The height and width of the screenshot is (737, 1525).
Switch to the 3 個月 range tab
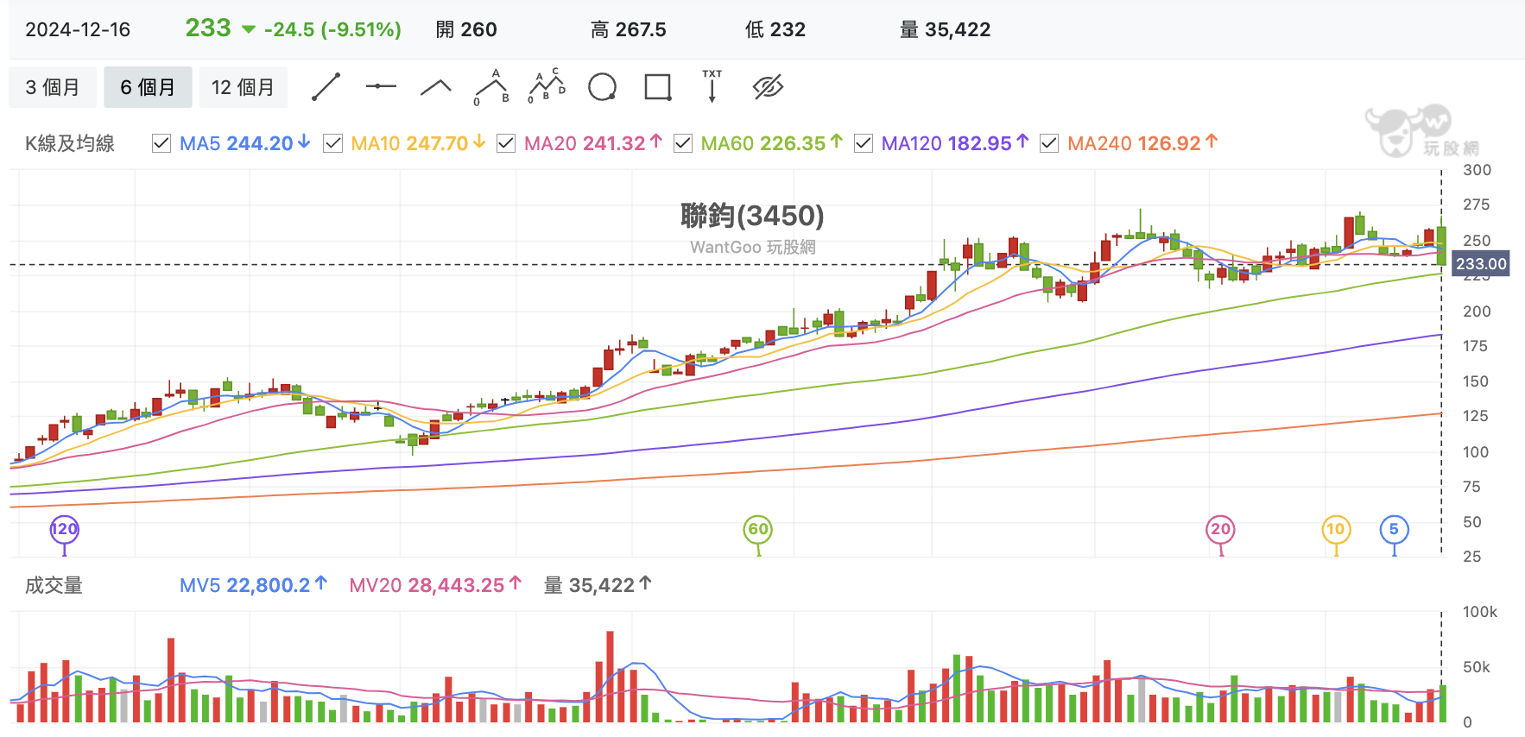click(x=53, y=87)
